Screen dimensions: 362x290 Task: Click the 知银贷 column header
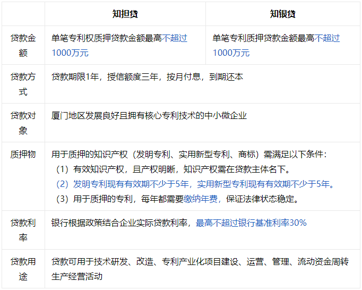(x=282, y=14)
